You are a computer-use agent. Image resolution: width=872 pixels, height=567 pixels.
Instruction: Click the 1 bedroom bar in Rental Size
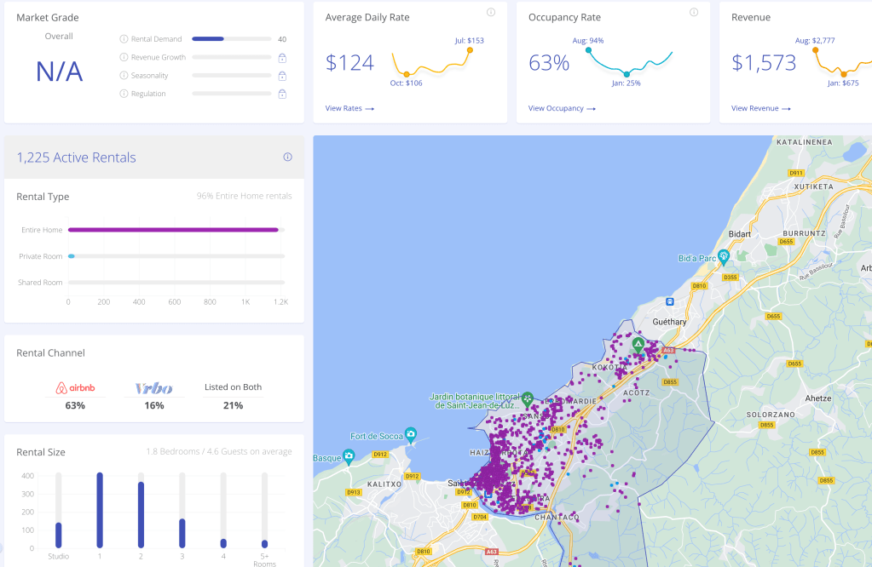click(100, 510)
